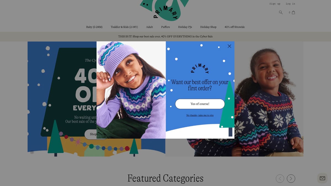Click the Yes of course! button
The width and height of the screenshot is (331, 186).
tap(200, 104)
